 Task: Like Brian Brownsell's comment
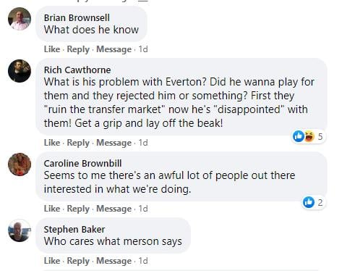52,49
